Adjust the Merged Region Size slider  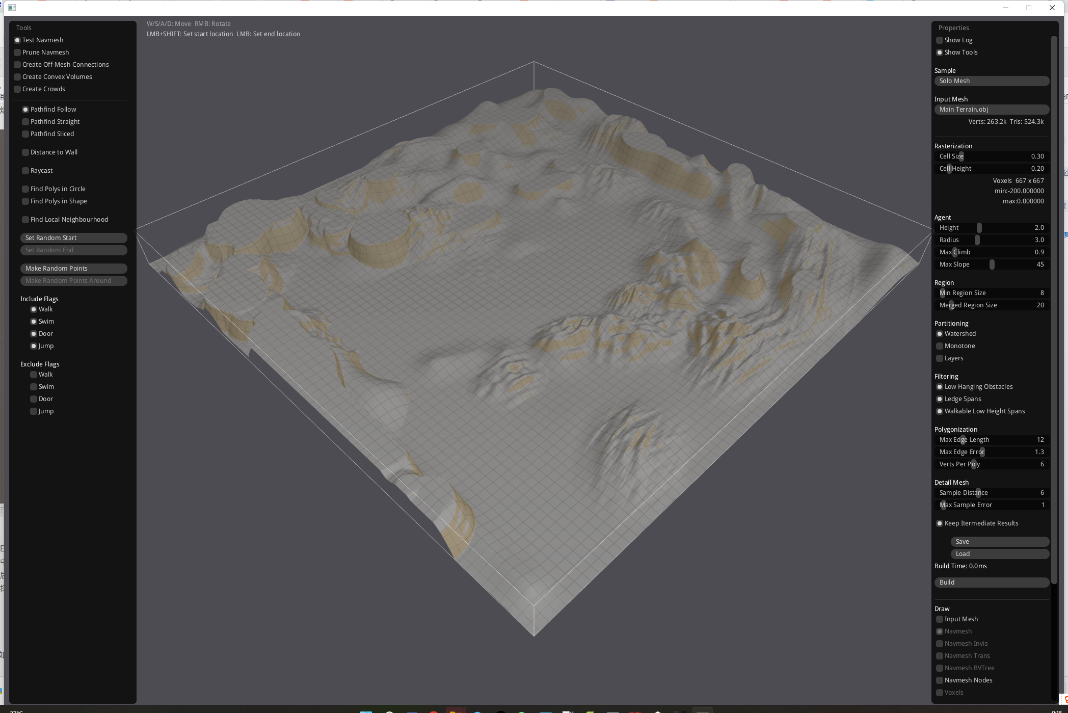tap(992, 305)
